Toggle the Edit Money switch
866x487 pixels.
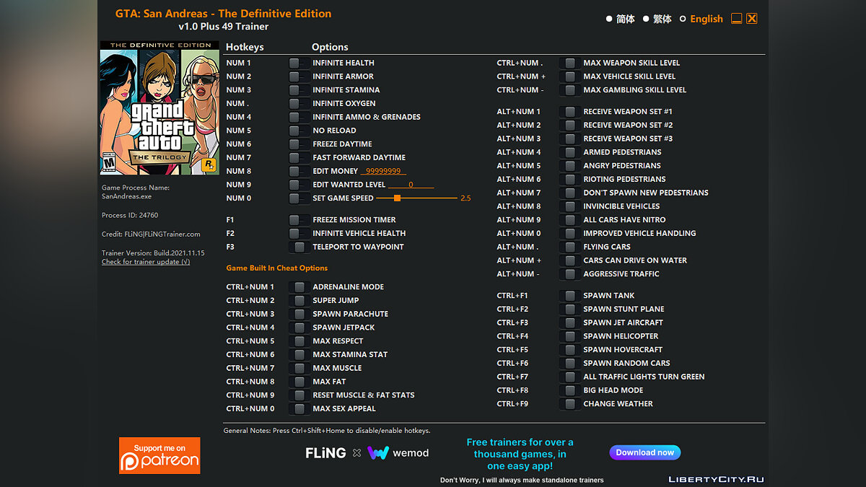coord(299,171)
